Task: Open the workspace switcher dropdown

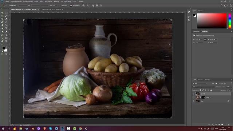Action: (225, 5)
